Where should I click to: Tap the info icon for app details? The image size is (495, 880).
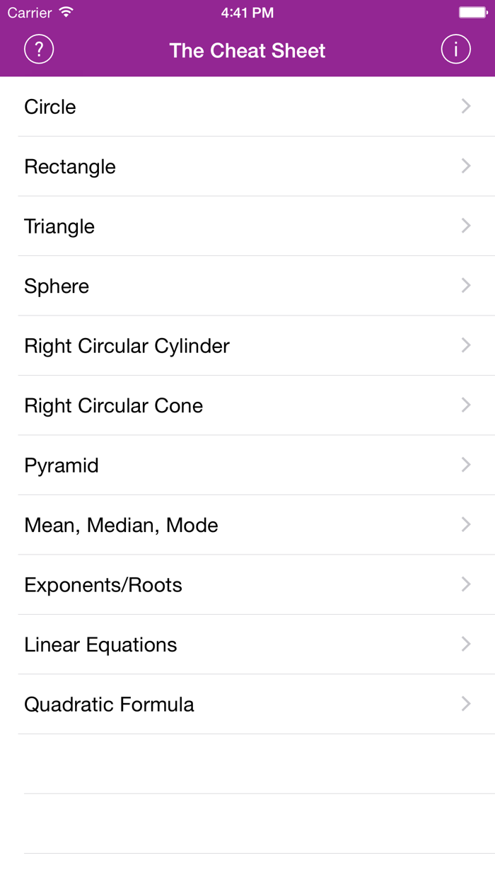click(455, 49)
